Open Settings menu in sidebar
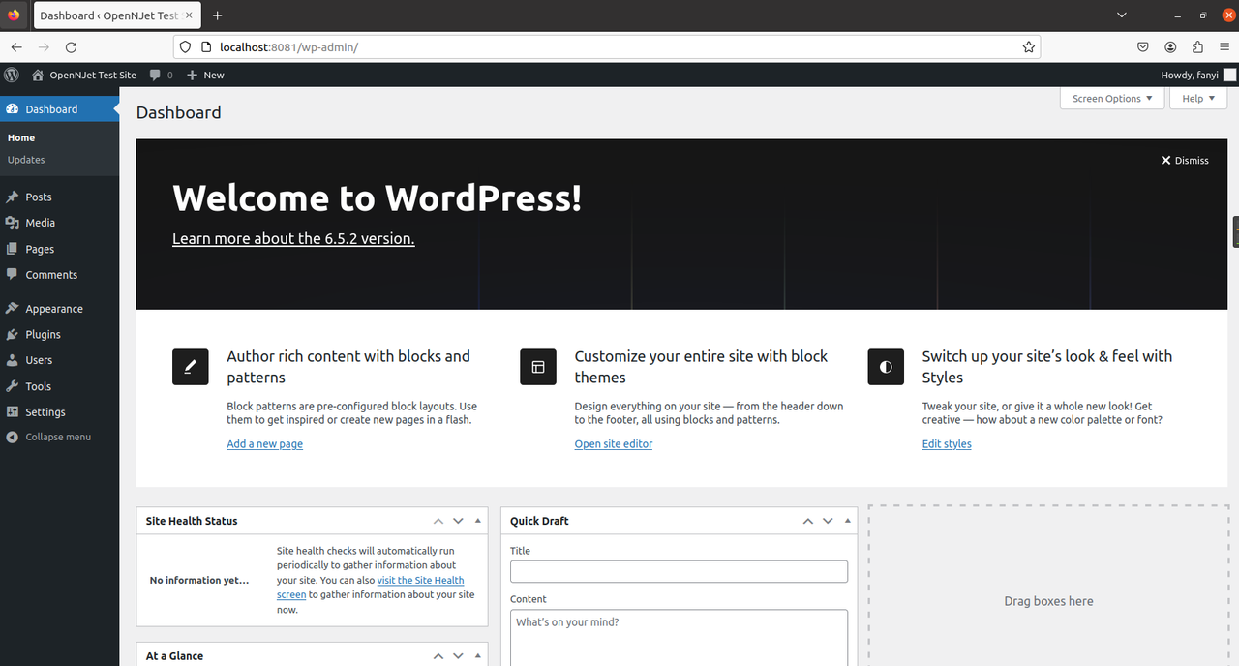The height and width of the screenshot is (666, 1239). (59, 411)
